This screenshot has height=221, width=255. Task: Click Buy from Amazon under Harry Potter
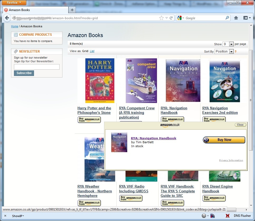point(89,120)
